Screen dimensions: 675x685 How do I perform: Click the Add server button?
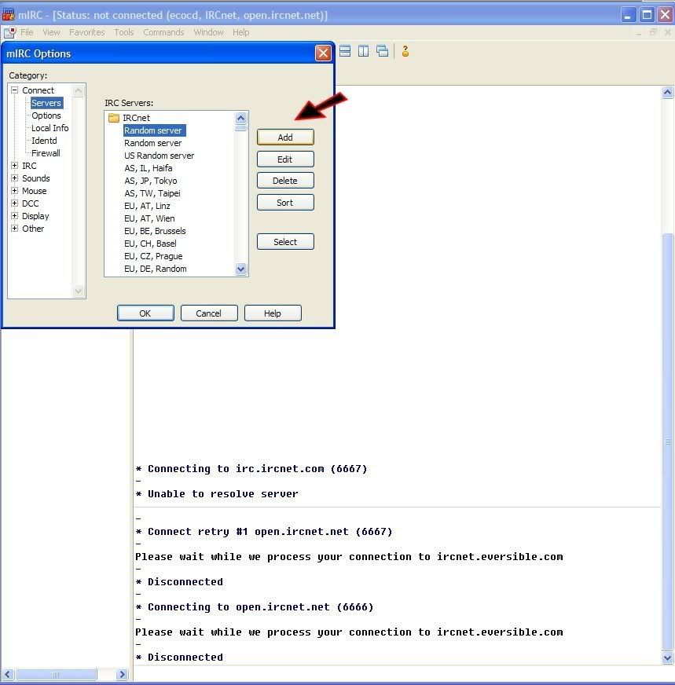click(285, 137)
